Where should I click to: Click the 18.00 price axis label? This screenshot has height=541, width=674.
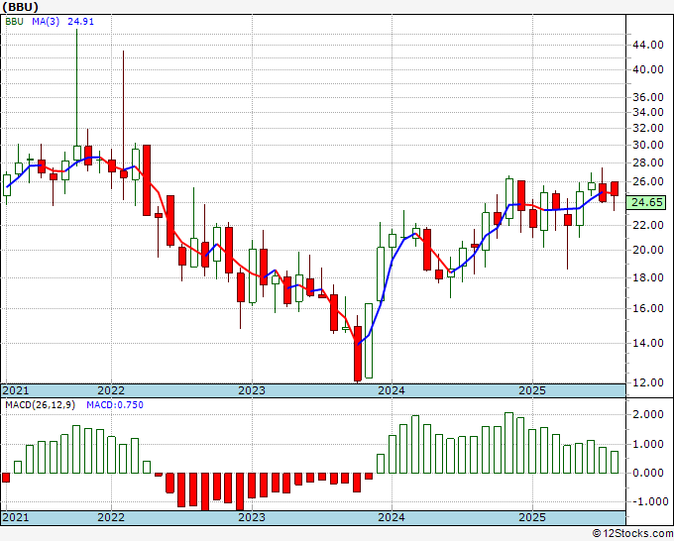pyautogui.click(x=648, y=277)
